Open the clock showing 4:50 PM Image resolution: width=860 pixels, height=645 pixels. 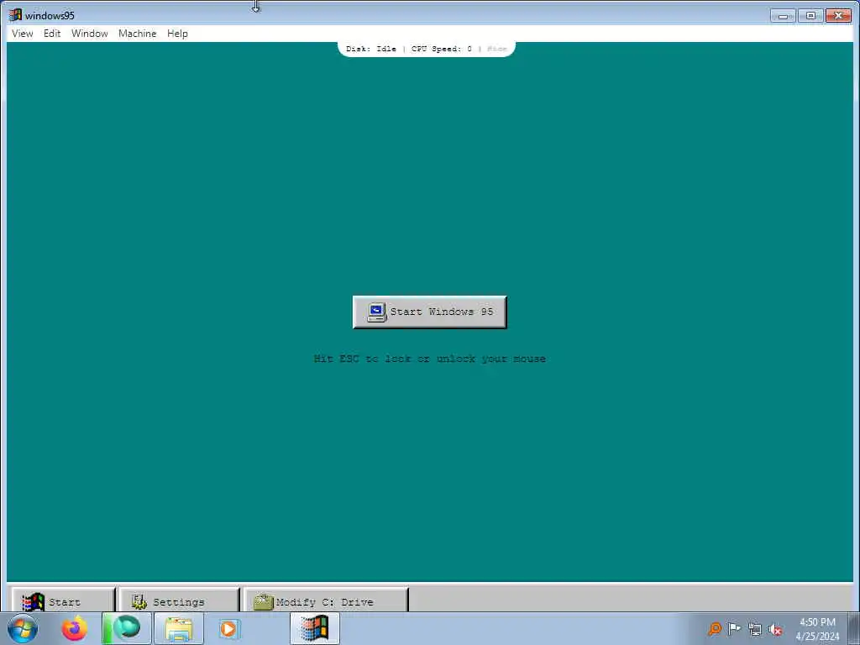tap(817, 628)
